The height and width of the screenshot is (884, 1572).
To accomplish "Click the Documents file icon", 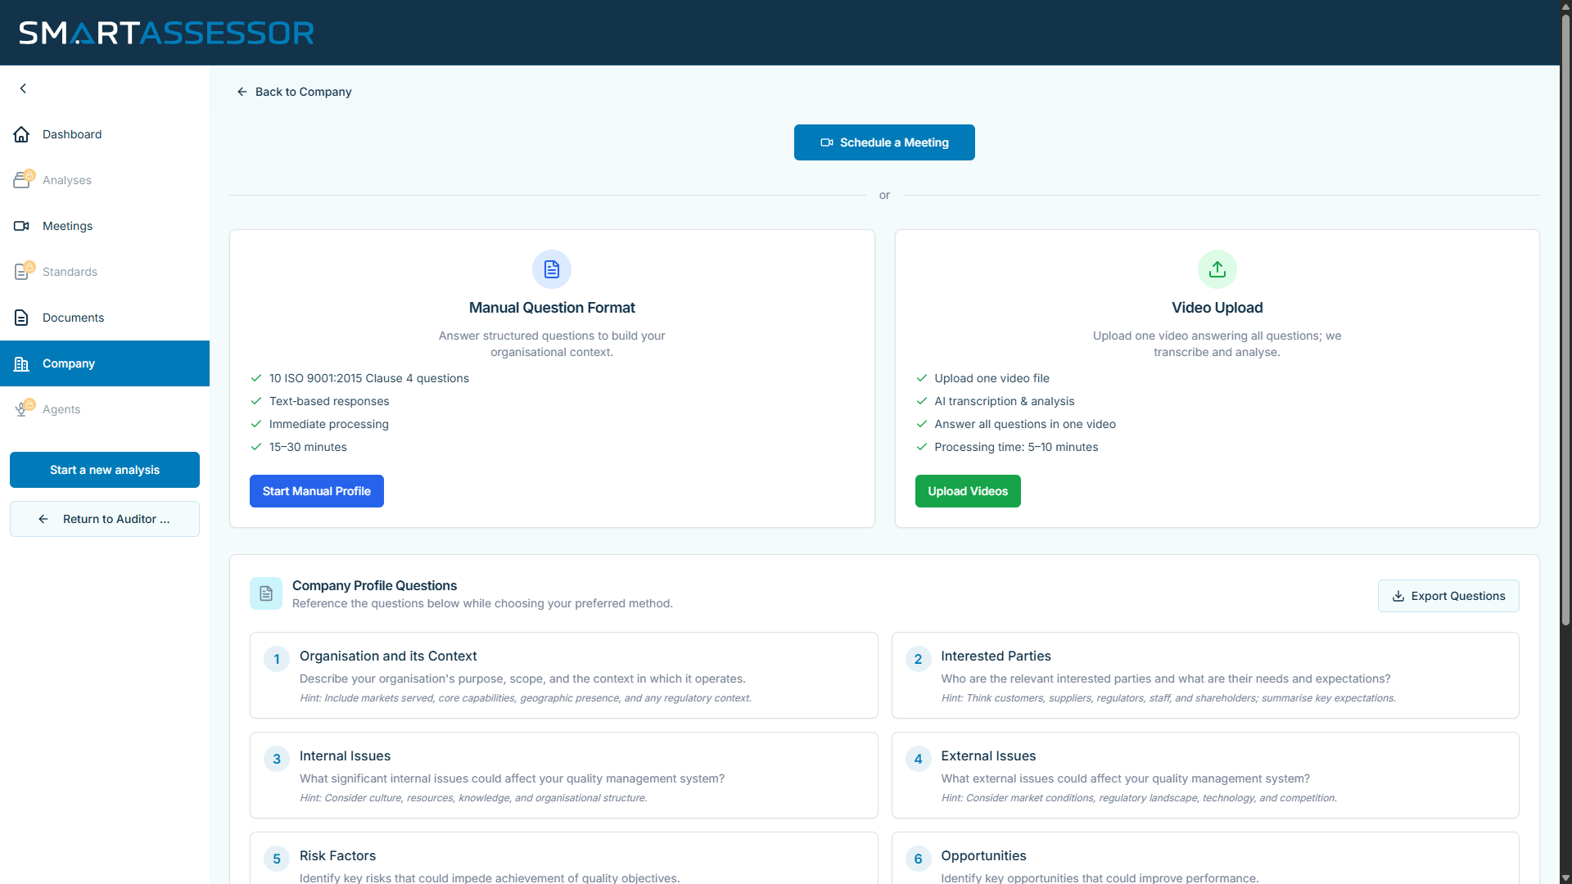I will pyautogui.click(x=21, y=318).
